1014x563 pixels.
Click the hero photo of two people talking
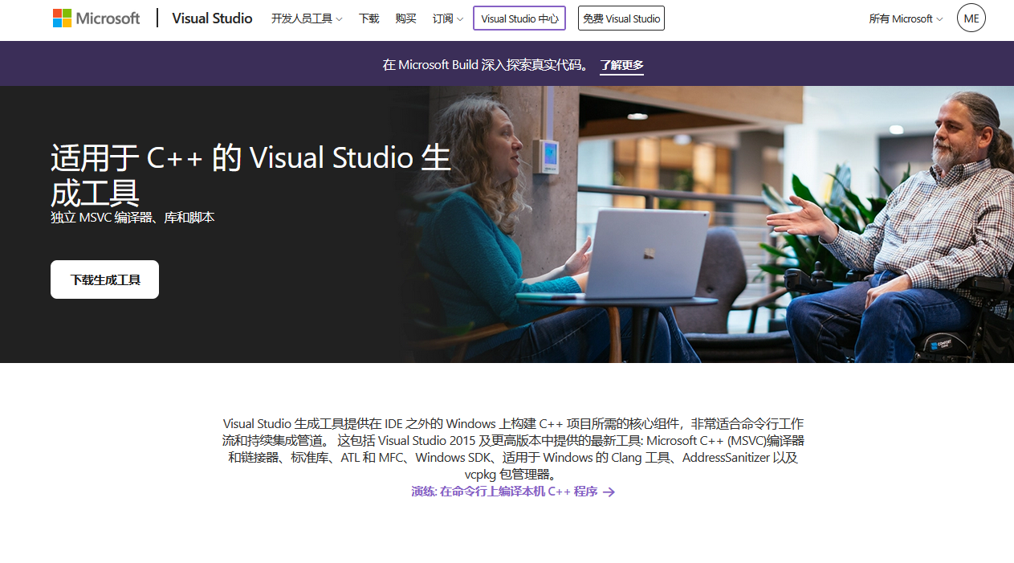[x=707, y=224]
